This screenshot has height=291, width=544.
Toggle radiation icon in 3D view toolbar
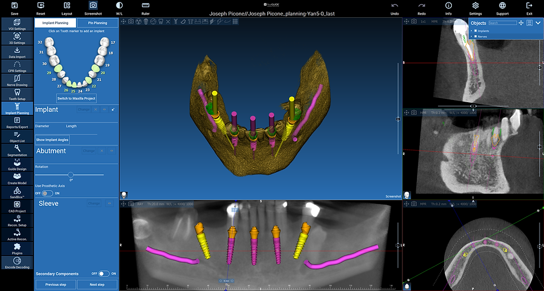click(138, 22)
